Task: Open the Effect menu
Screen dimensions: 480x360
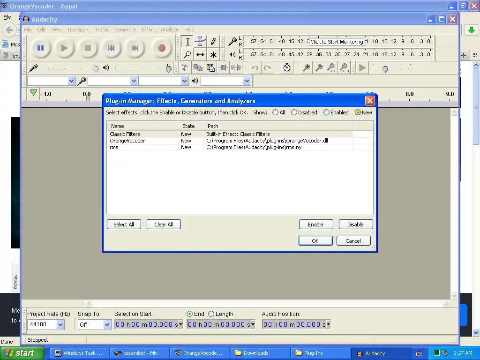Action: point(149,30)
